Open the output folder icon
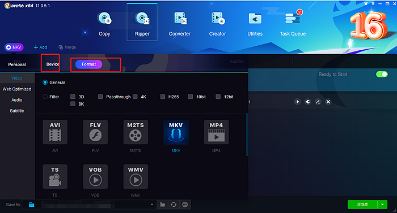The image size is (397, 213). coord(162,205)
